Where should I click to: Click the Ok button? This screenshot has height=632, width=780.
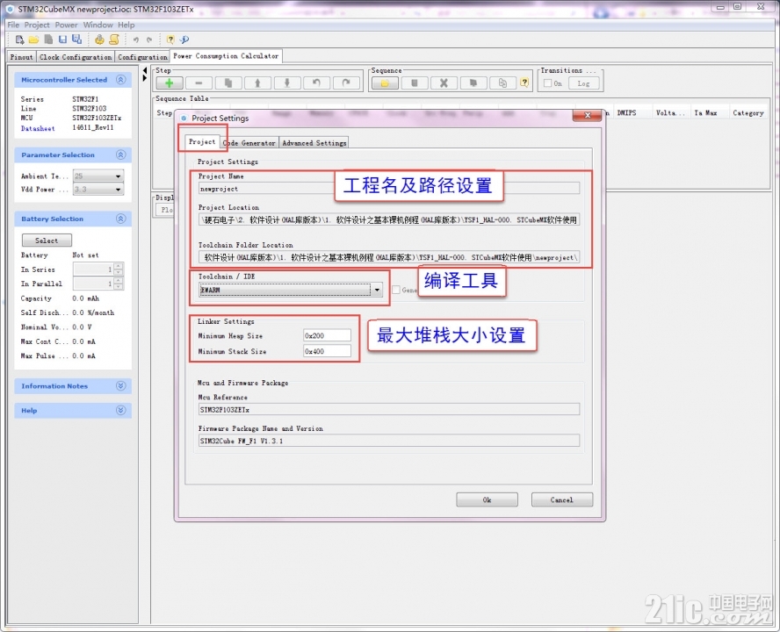click(x=487, y=499)
